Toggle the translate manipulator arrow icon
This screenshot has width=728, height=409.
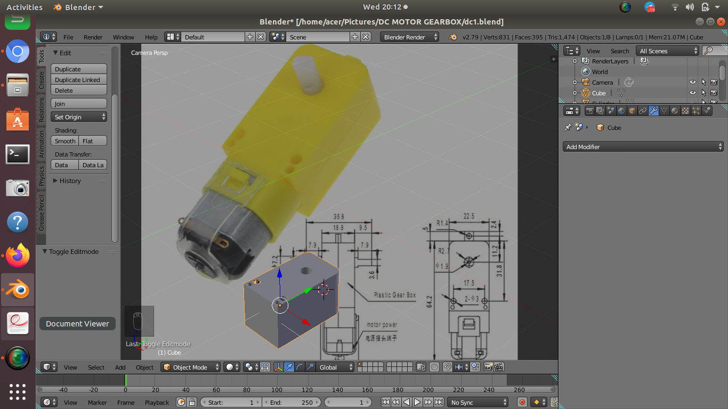290,367
